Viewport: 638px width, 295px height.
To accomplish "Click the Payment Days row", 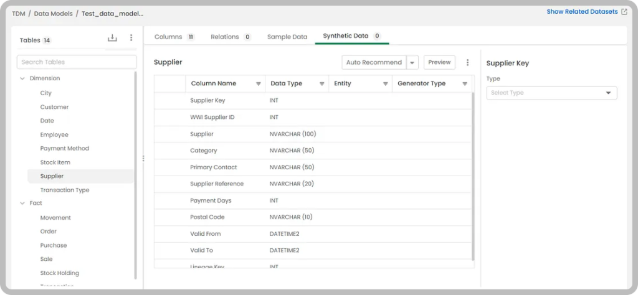I will click(313, 201).
